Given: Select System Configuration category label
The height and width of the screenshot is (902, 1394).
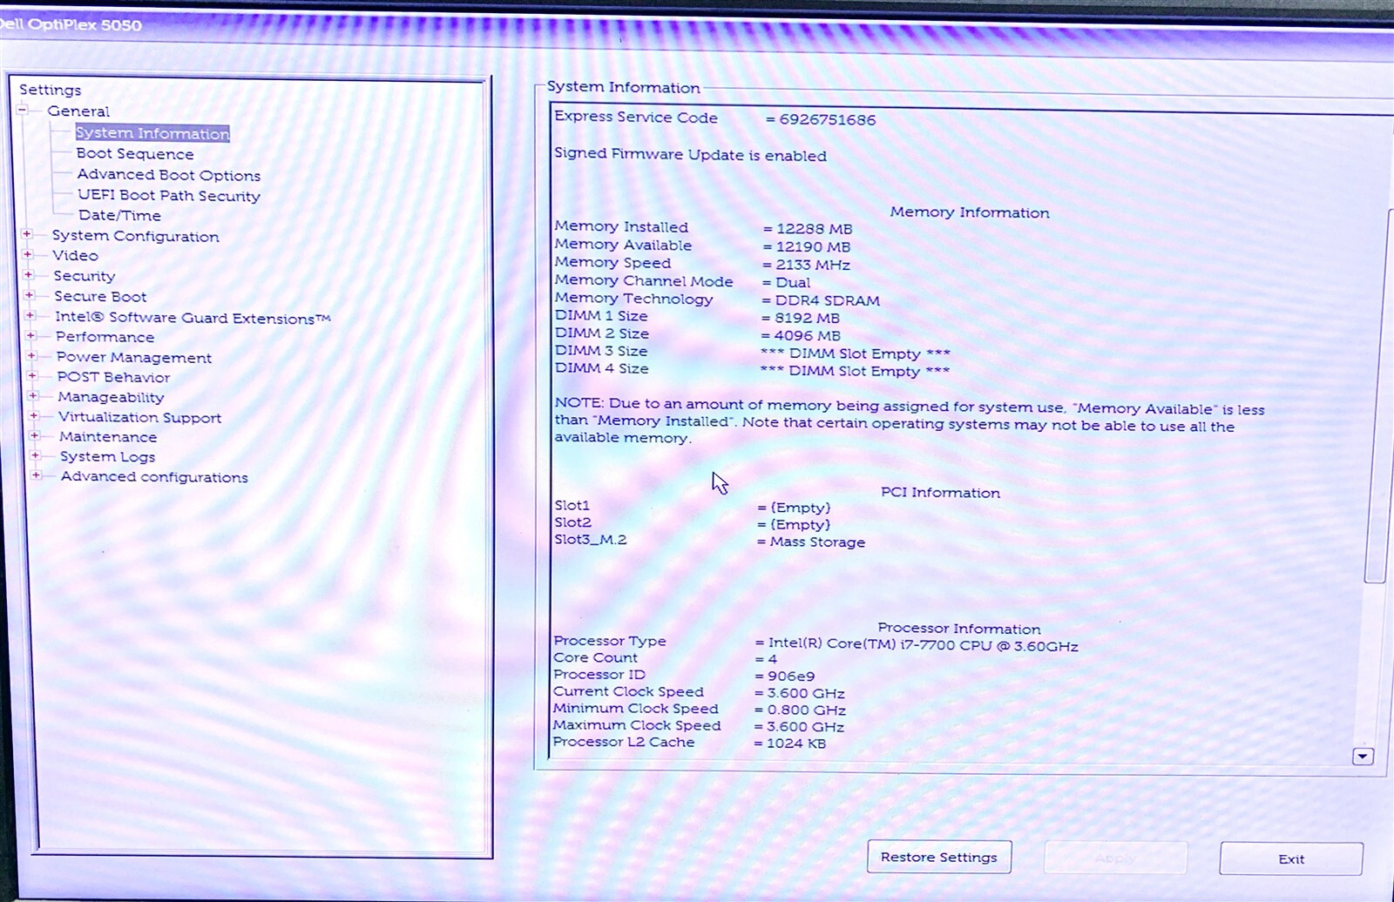Looking at the screenshot, I should [135, 236].
